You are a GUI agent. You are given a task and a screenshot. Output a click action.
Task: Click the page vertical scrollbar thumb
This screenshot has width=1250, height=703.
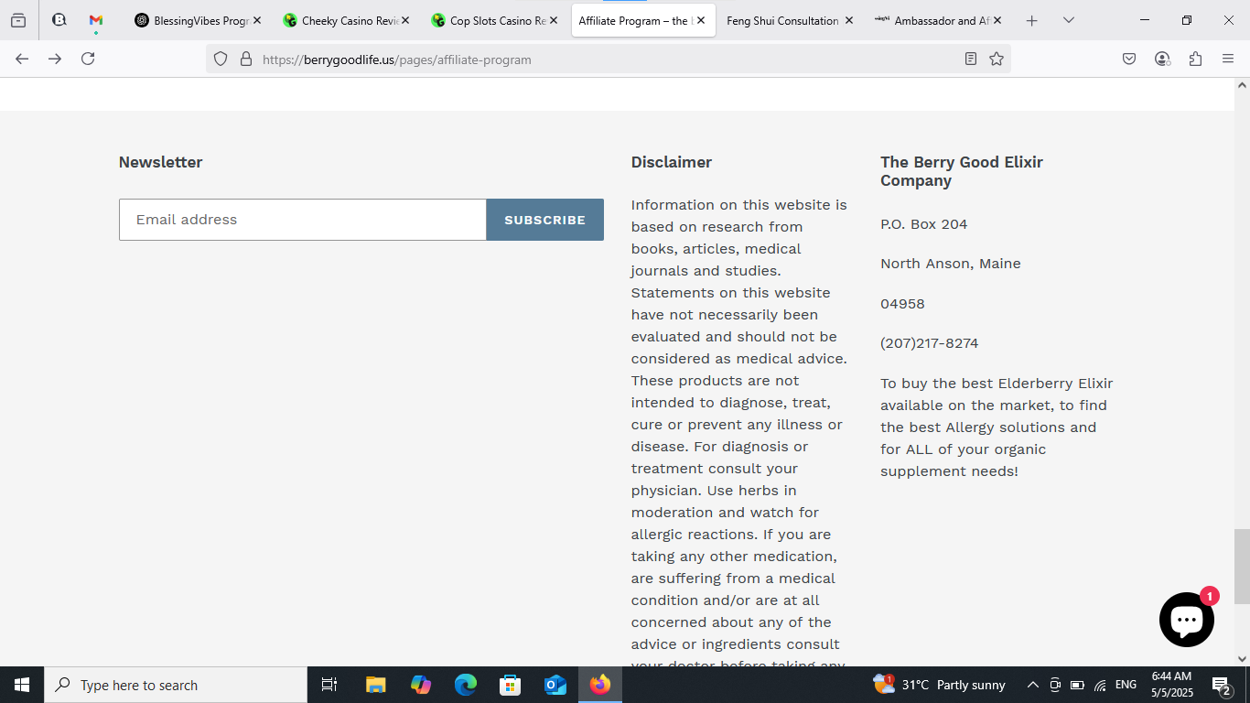[1242, 566]
